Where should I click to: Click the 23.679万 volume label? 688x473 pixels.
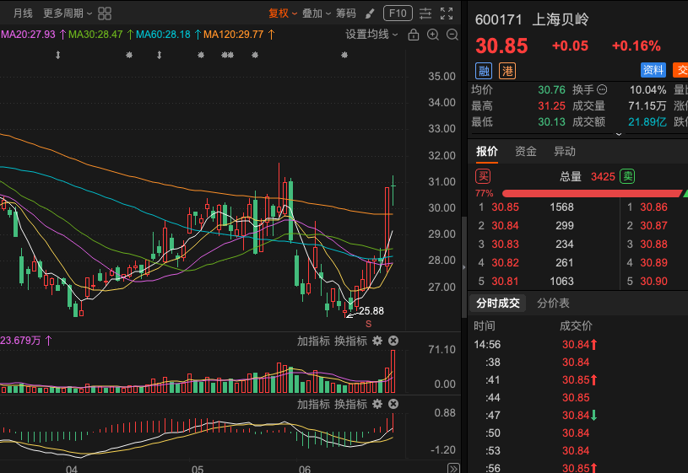pos(20,341)
